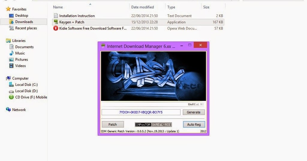Close the Internet Download Manager keygen window
The width and height of the screenshot is (307, 161).
(200, 45)
